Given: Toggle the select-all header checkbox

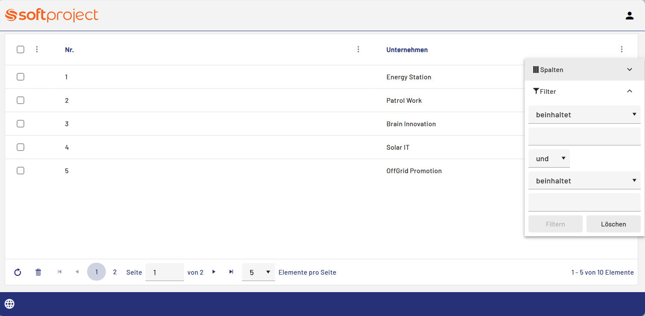Looking at the screenshot, I should (20, 49).
